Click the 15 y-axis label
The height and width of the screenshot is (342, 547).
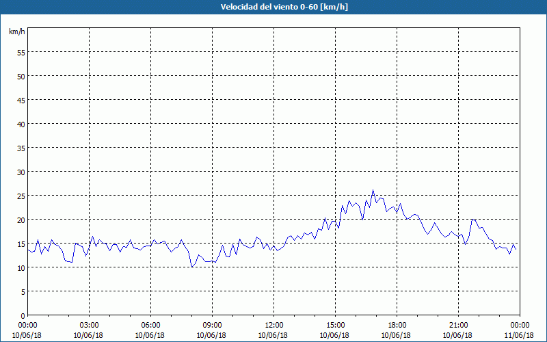pos(21,244)
